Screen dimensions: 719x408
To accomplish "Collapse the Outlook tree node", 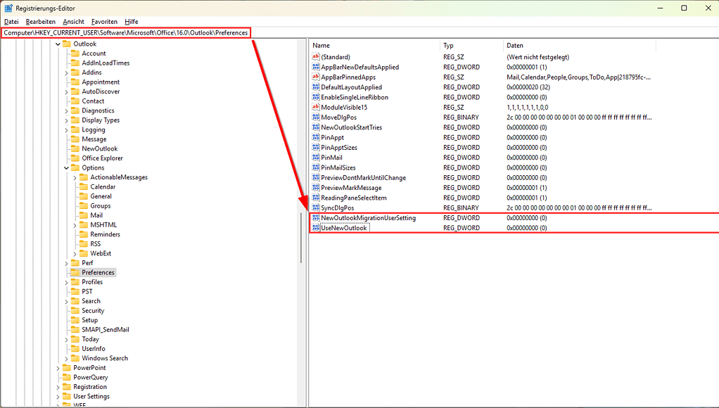I will click(58, 44).
